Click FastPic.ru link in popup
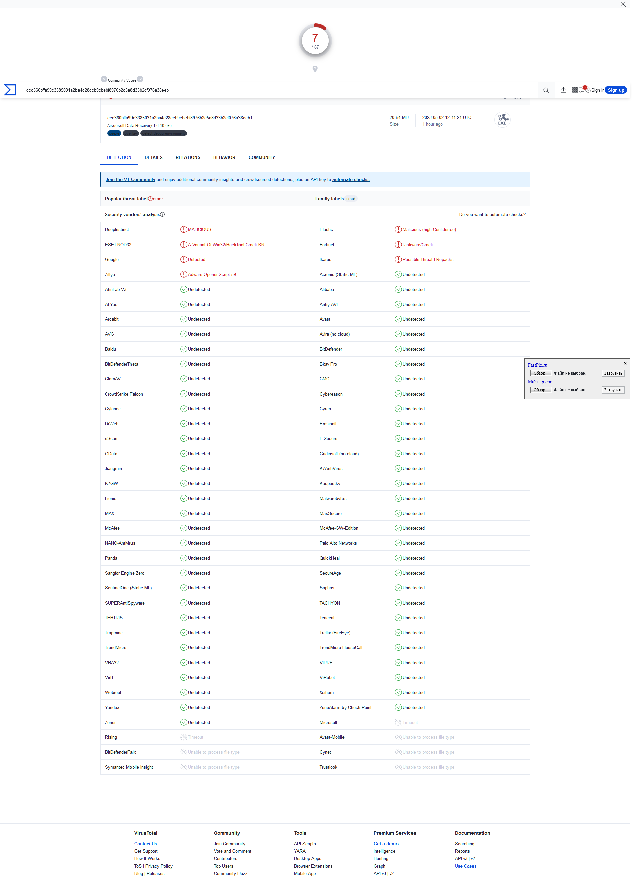The width and height of the screenshot is (636, 888). (537, 365)
